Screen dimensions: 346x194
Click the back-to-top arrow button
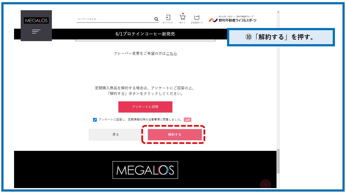265,185
